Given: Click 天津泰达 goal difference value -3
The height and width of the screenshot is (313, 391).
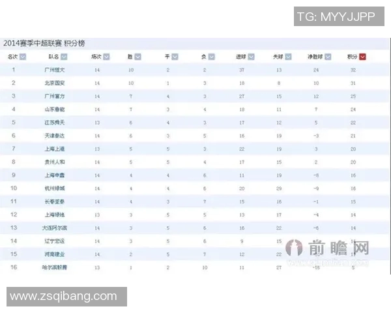Looking at the screenshot, I should [316, 136].
